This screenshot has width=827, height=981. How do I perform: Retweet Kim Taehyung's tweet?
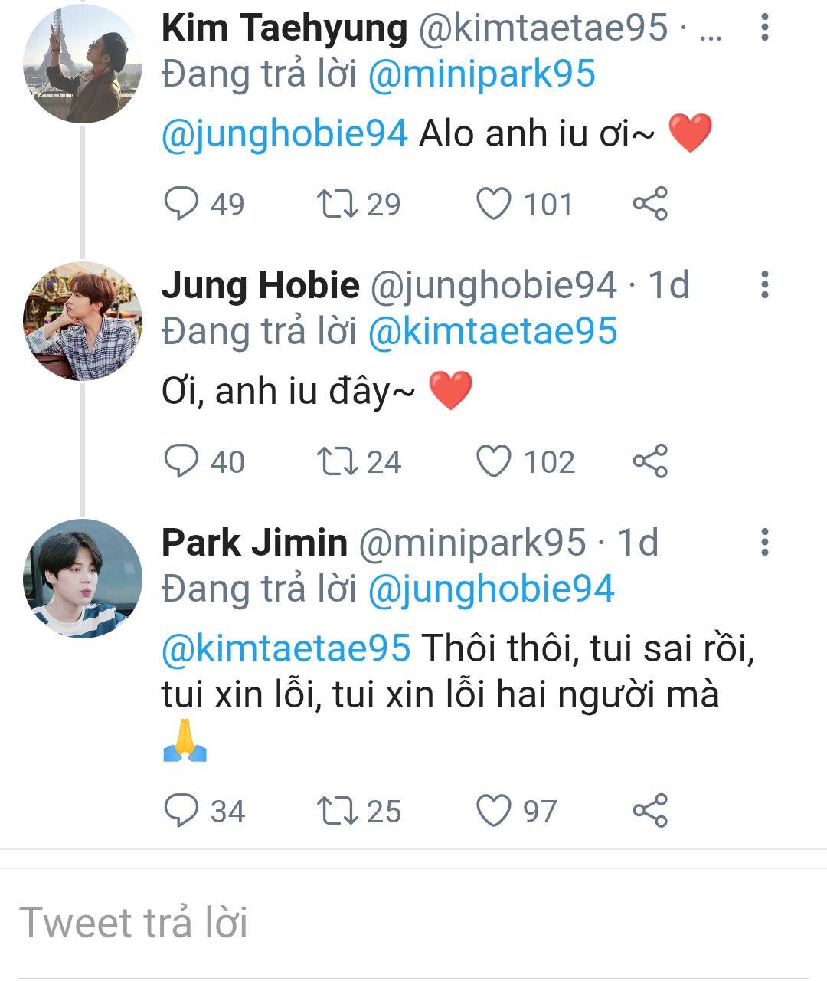pos(338,204)
